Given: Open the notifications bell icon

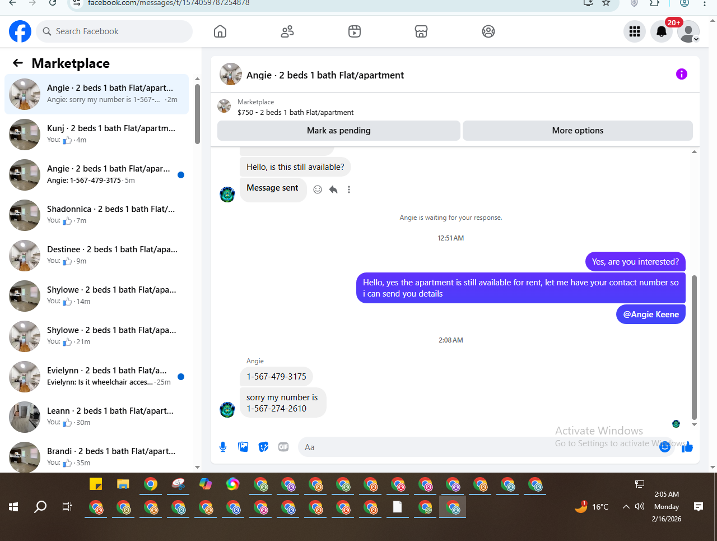Looking at the screenshot, I should 662,31.
